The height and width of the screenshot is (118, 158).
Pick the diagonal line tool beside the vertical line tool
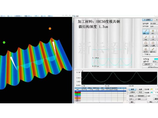coord(146,38)
